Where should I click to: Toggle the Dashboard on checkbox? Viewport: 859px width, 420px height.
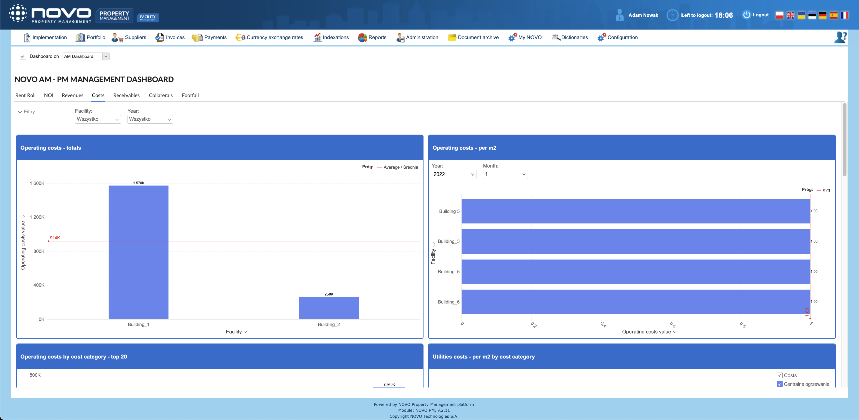[23, 56]
